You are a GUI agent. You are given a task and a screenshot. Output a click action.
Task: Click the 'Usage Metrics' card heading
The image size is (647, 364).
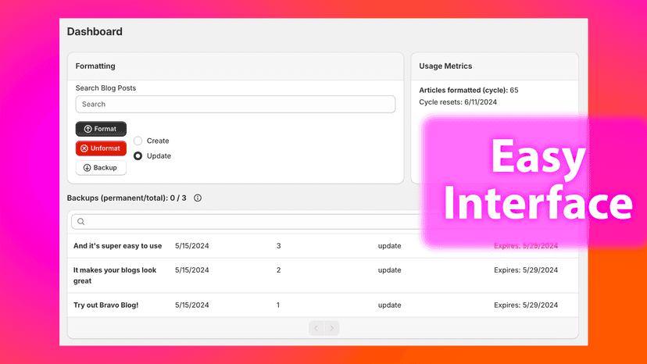pos(445,66)
